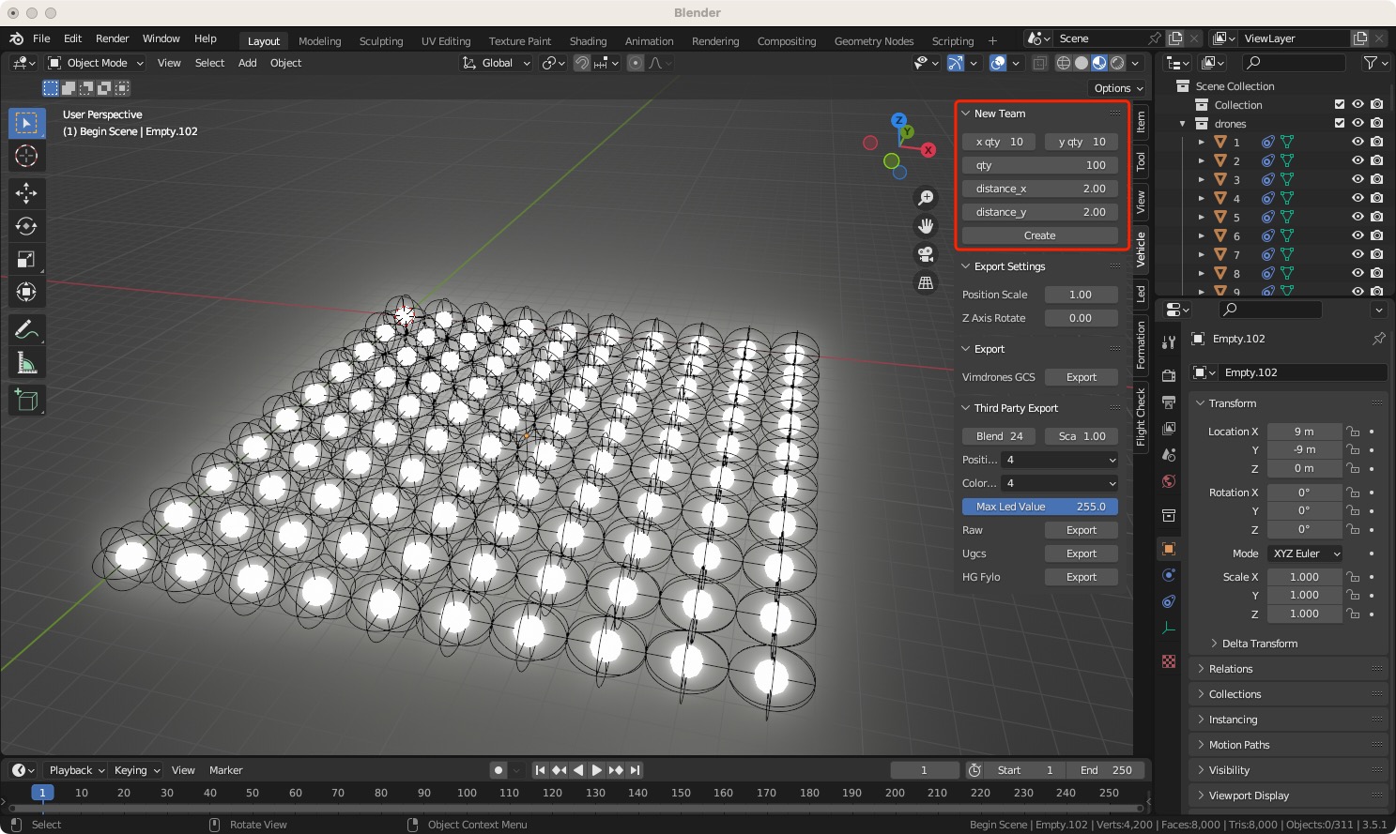Screen dimensions: 1396x834
Task: Open the Render properties tab icon
Action: tap(1169, 376)
